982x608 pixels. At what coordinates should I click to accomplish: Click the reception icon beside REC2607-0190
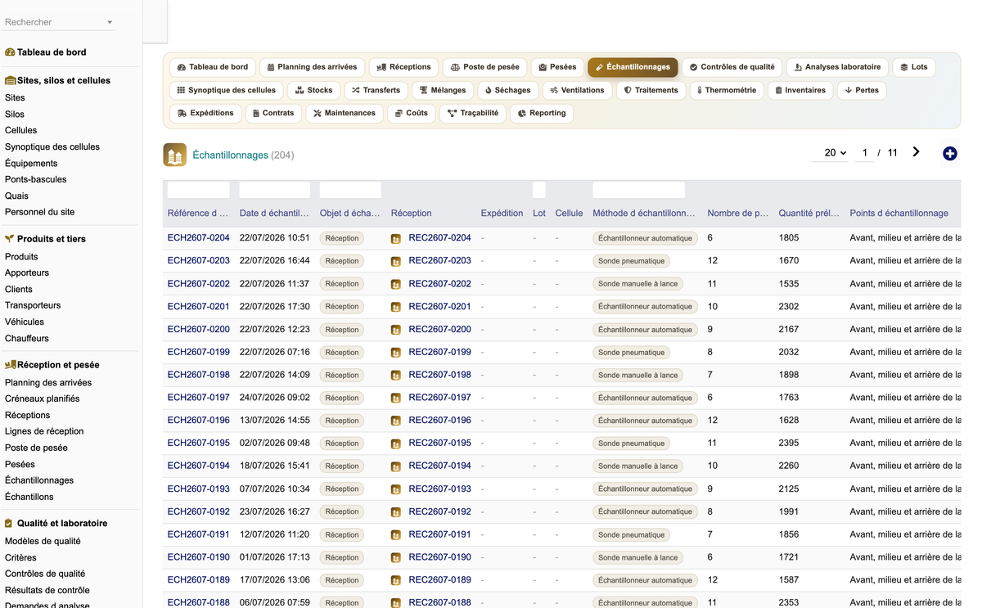tap(396, 558)
